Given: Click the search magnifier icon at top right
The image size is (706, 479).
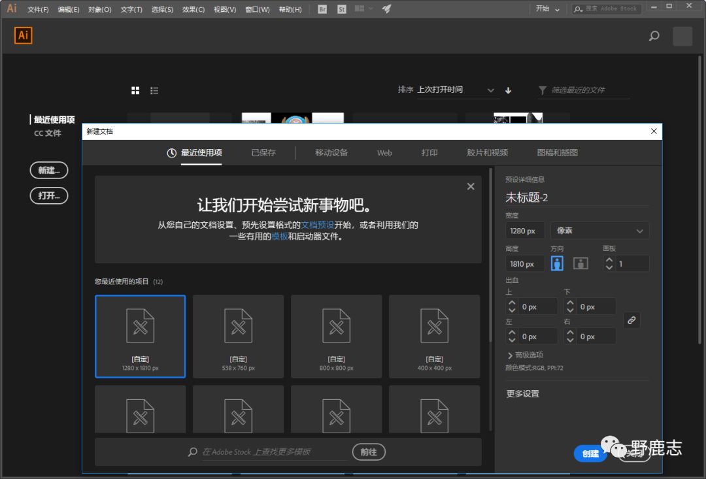Looking at the screenshot, I should 654,37.
